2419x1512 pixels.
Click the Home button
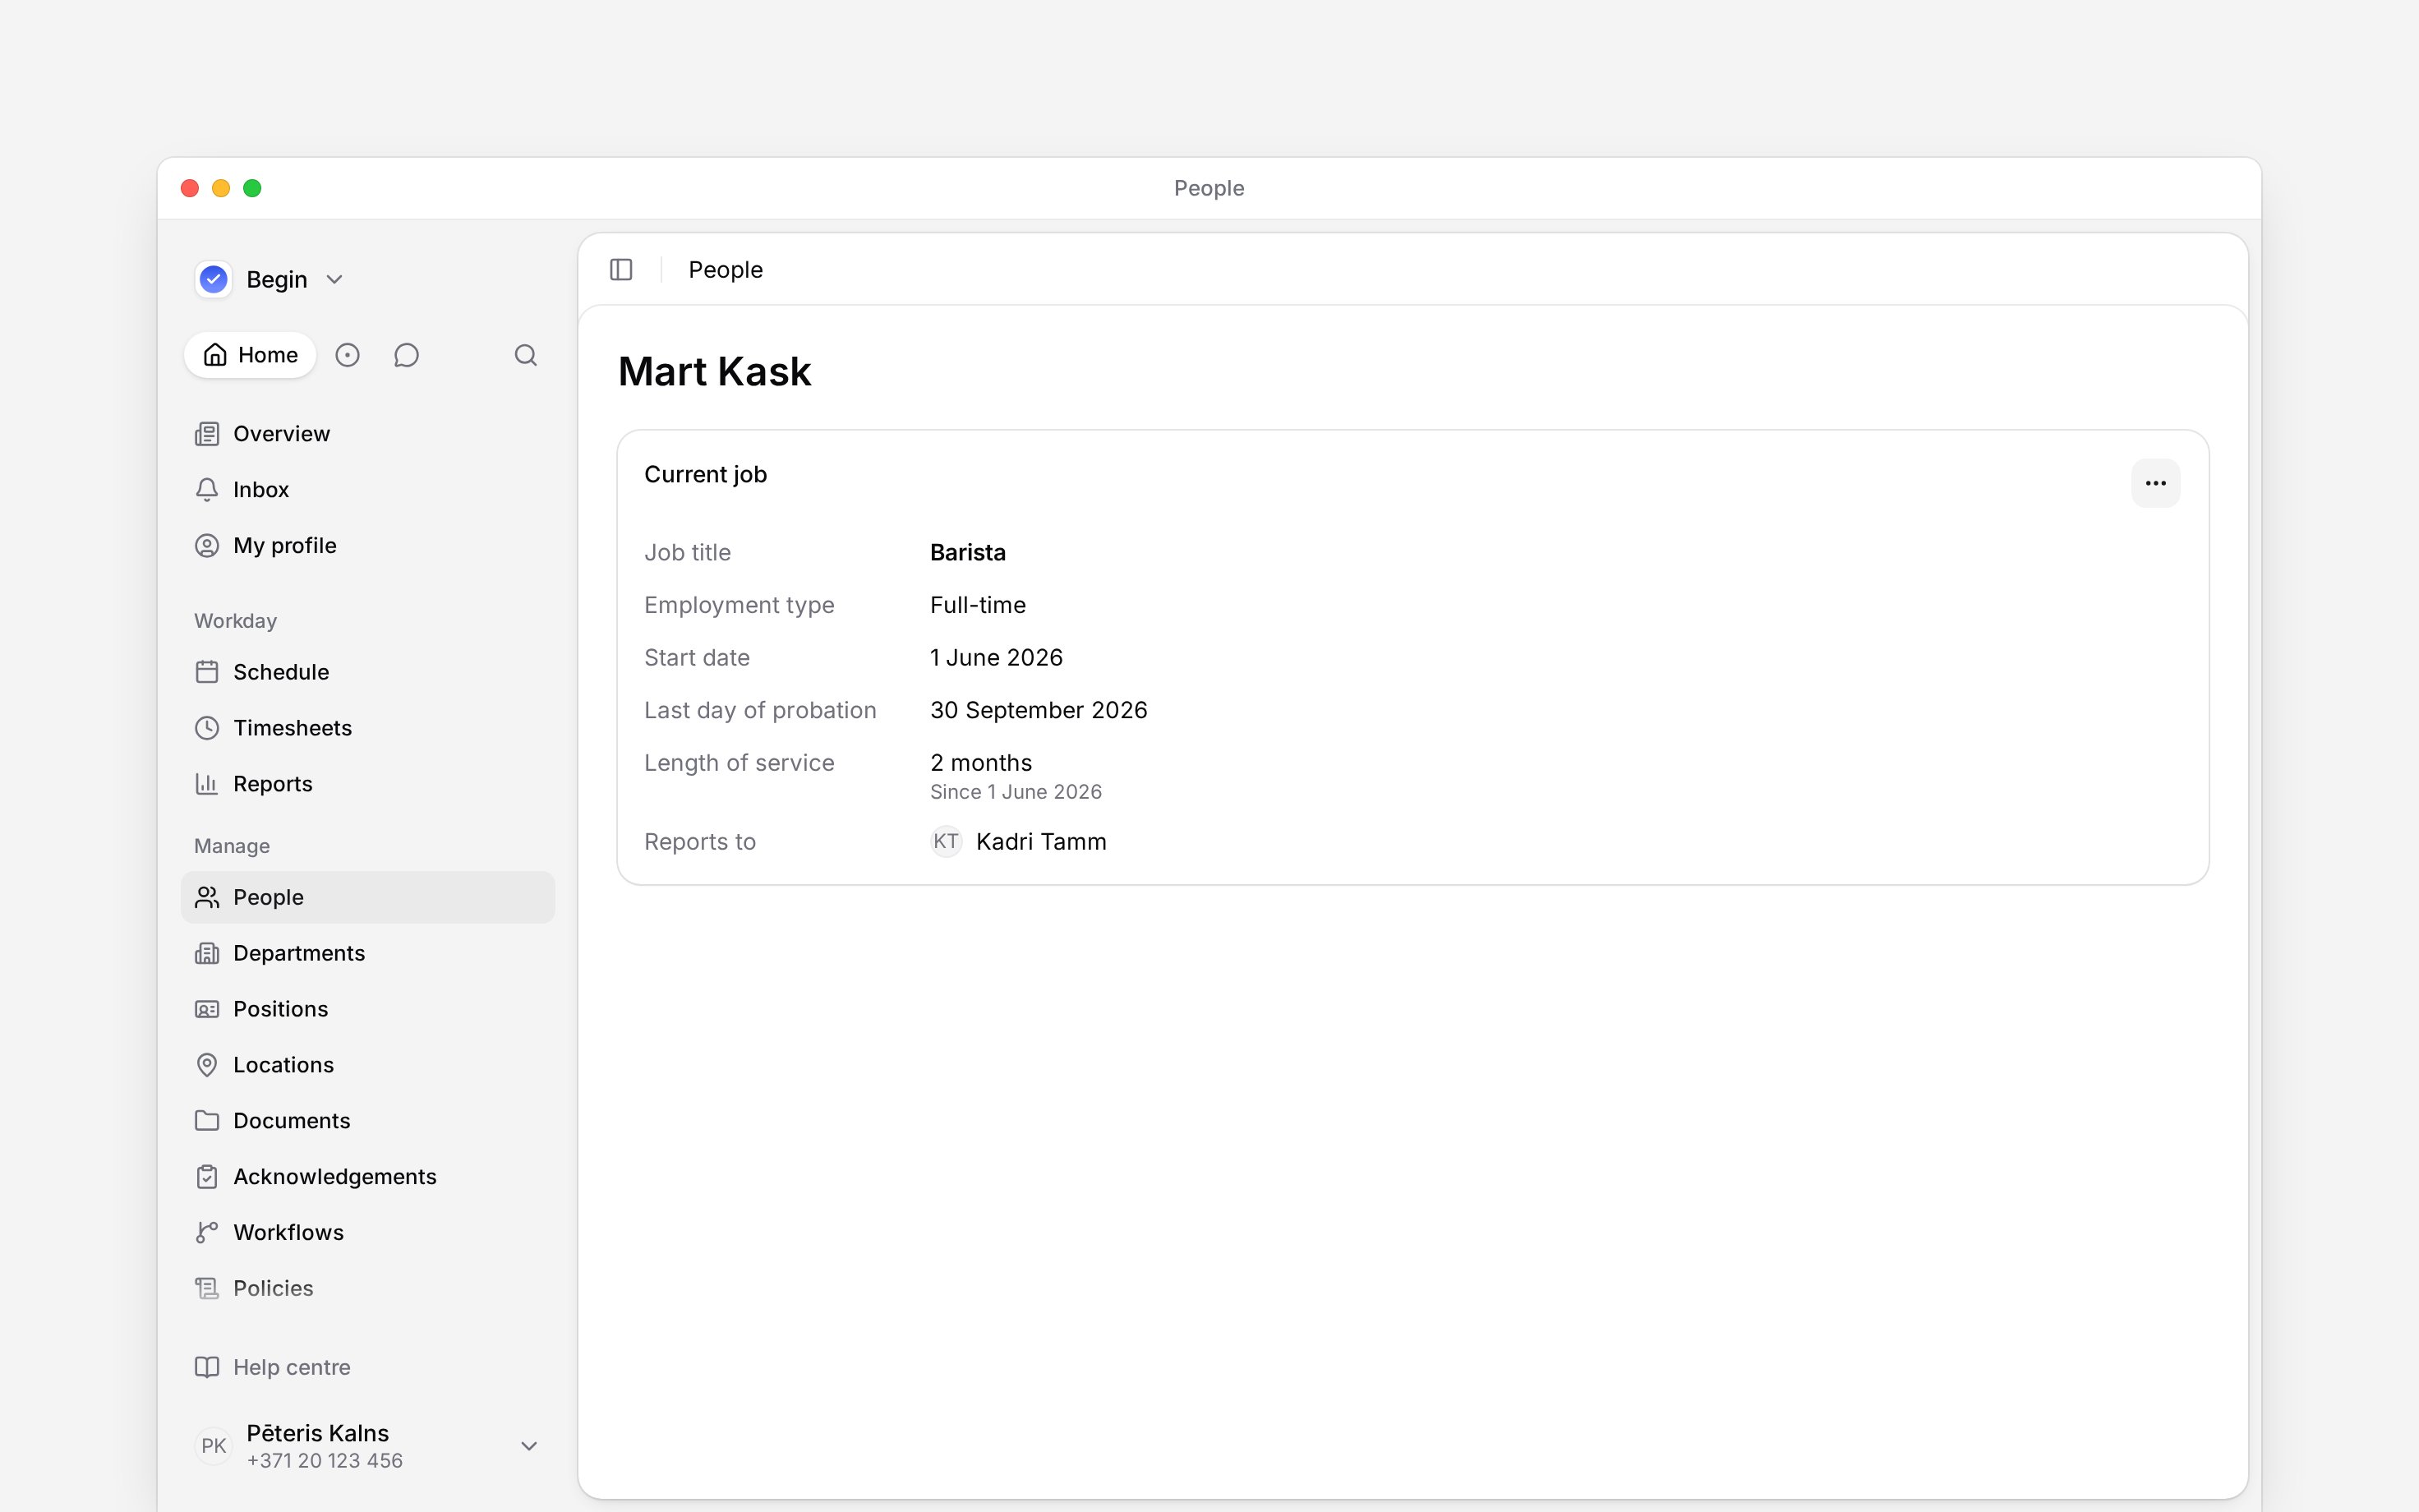251,355
